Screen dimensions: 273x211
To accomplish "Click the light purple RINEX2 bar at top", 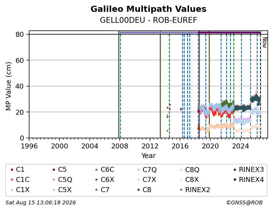I will click(158, 32).
